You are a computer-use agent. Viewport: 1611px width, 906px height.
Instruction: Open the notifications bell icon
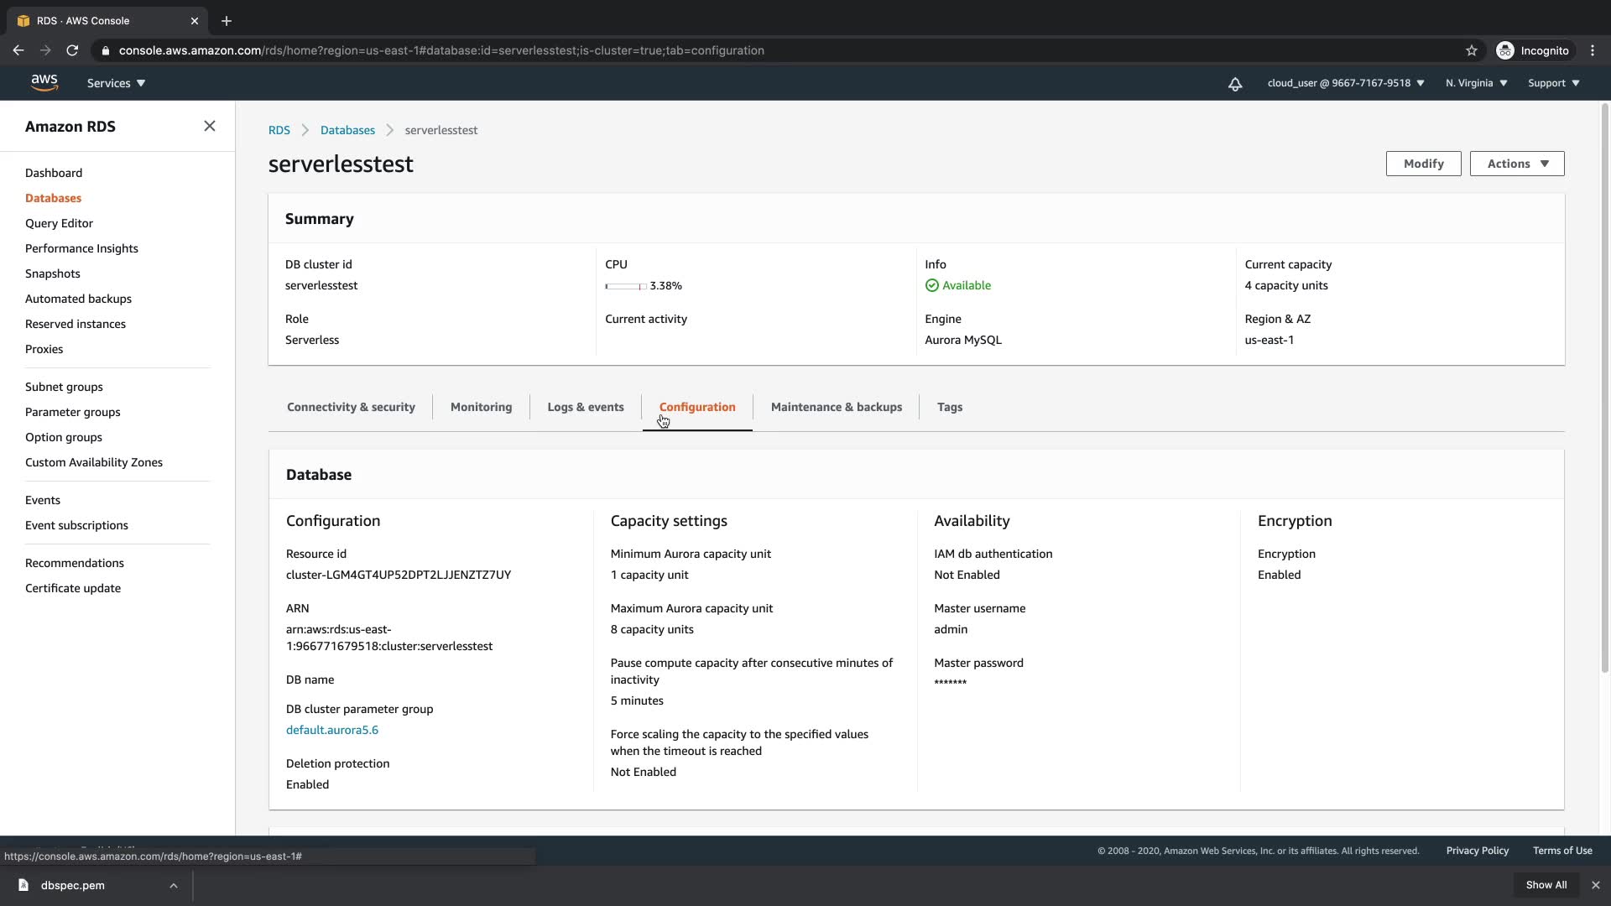[1235, 84]
